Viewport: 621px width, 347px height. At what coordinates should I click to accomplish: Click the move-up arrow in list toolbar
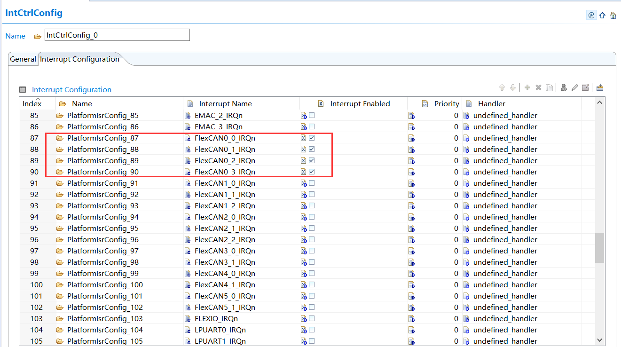tap(502, 87)
